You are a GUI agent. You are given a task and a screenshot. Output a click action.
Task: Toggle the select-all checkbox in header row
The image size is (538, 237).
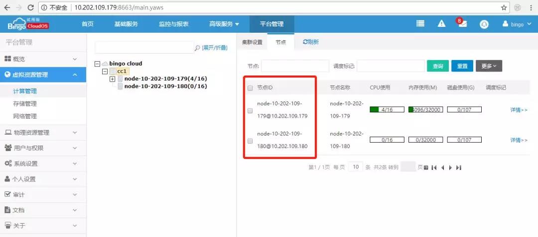(x=250, y=88)
